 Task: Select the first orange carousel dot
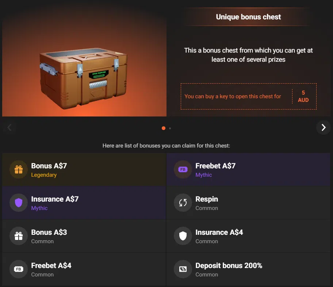(x=164, y=128)
